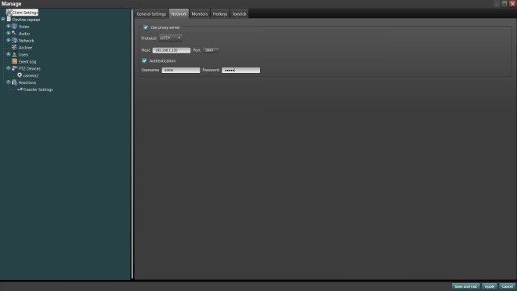Select the Client Settings tree icon
Screen dimensions: 517x291
[9, 13]
